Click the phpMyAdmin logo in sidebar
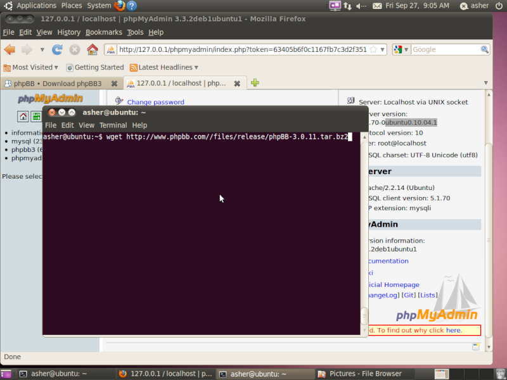This screenshot has height=380, width=507. pos(50,99)
